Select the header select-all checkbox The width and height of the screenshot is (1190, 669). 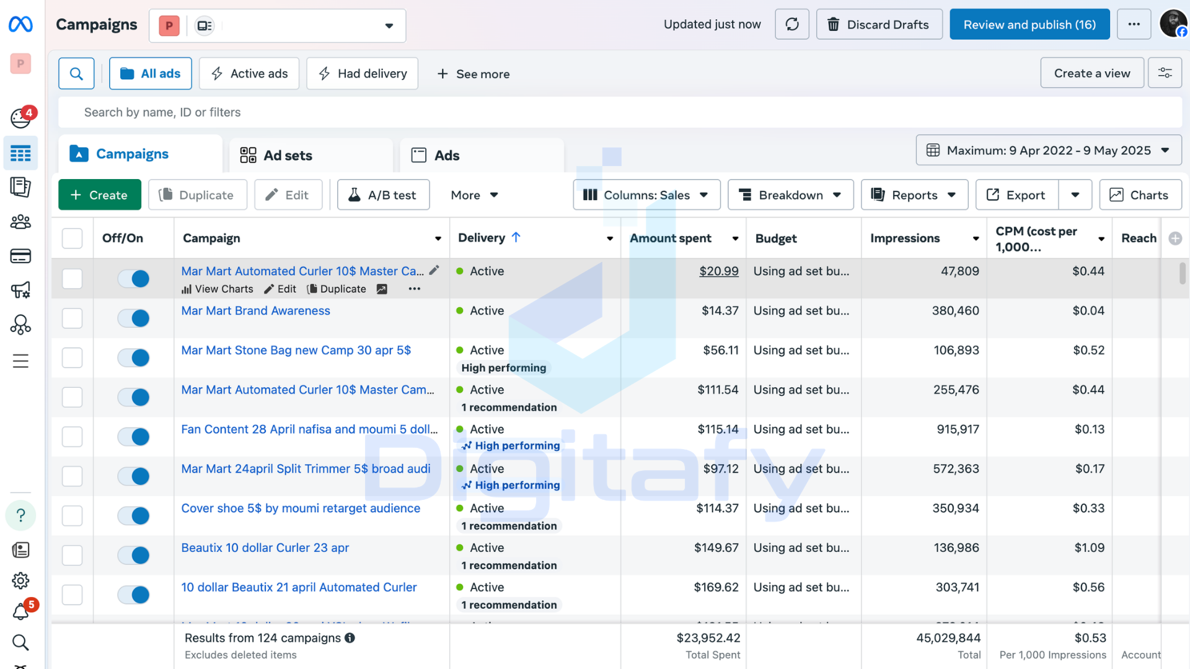point(72,238)
